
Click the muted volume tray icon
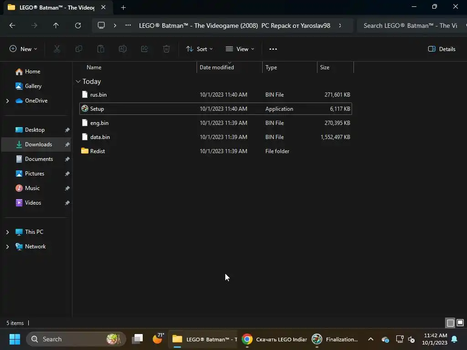[411, 339]
